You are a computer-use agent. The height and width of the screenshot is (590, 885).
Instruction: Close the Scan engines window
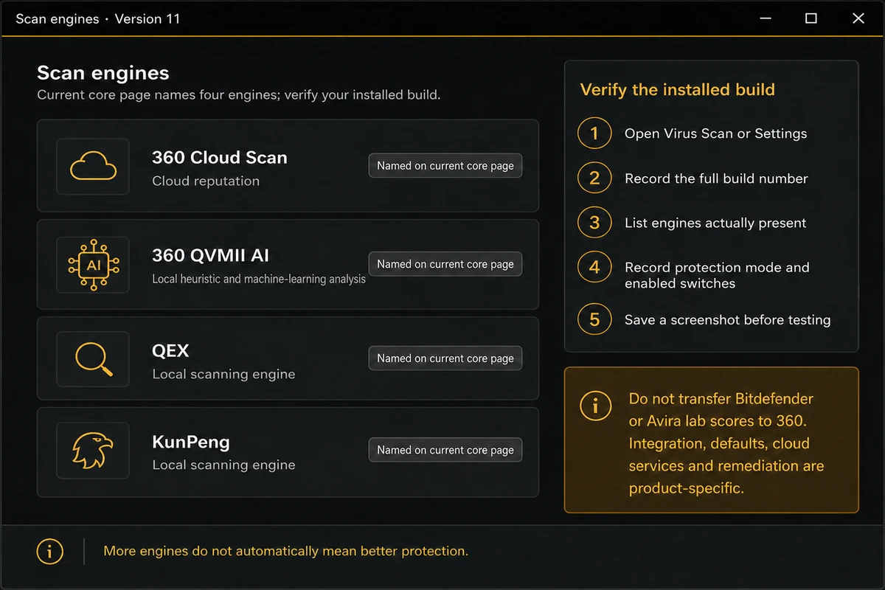click(x=858, y=18)
